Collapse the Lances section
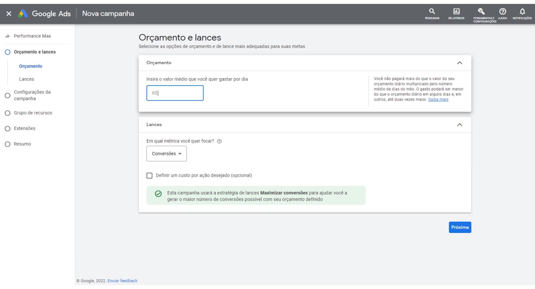The image size is (535, 289). tap(459, 125)
